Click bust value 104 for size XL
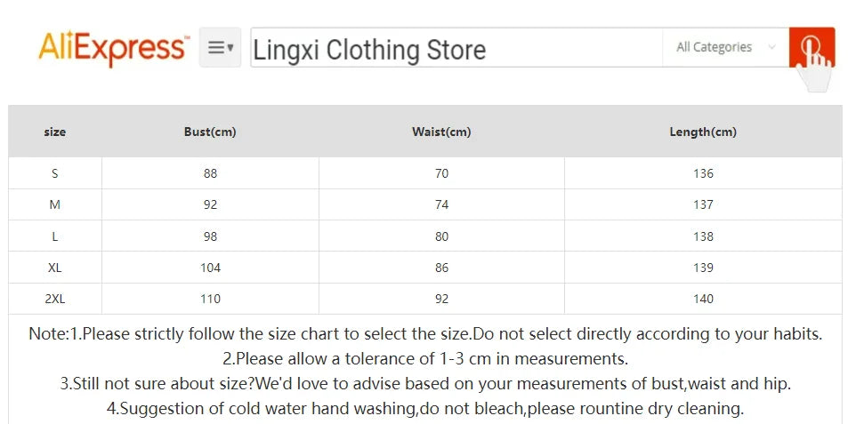This screenshot has width=848, height=424. click(x=210, y=268)
